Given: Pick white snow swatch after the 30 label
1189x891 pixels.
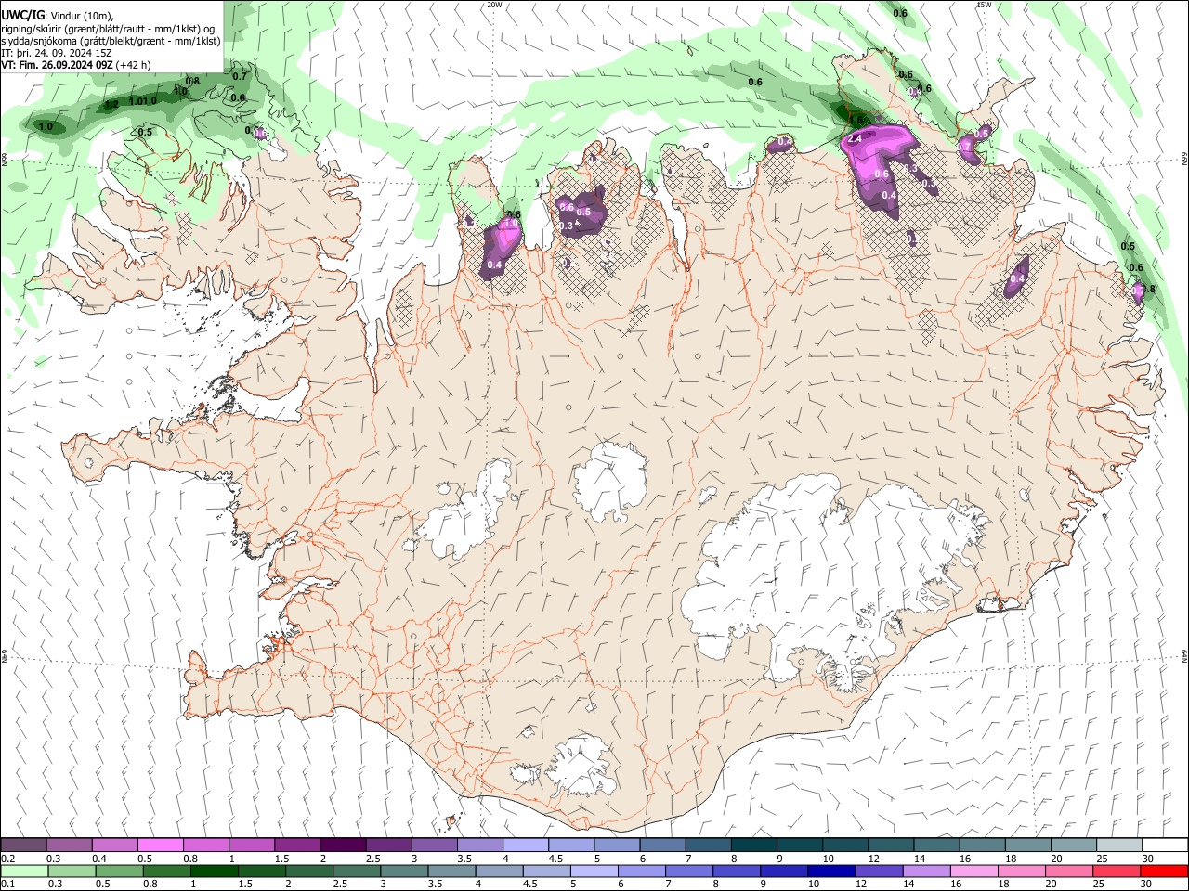Looking at the screenshot, I should click(1164, 845).
